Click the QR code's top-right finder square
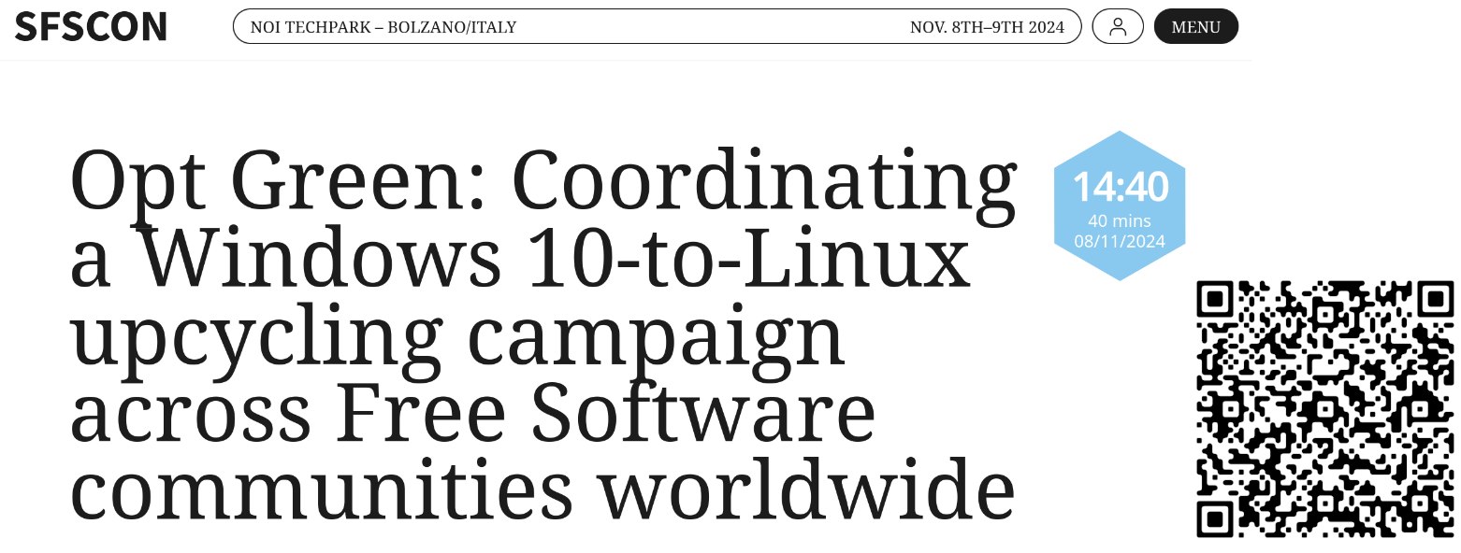Screen dimensions: 1461x553 (x=1436, y=299)
